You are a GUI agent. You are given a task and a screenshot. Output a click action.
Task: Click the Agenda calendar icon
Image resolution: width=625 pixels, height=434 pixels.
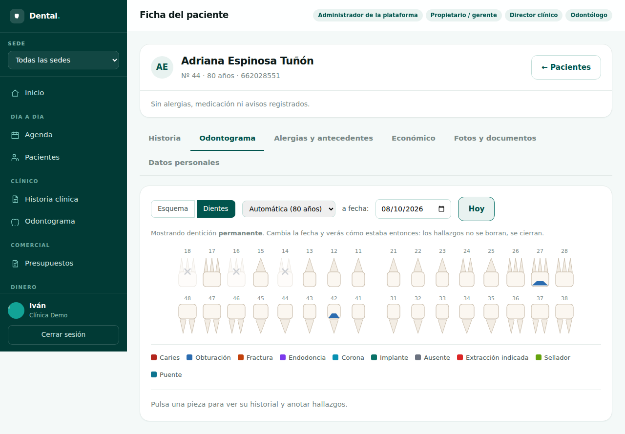[x=15, y=135]
